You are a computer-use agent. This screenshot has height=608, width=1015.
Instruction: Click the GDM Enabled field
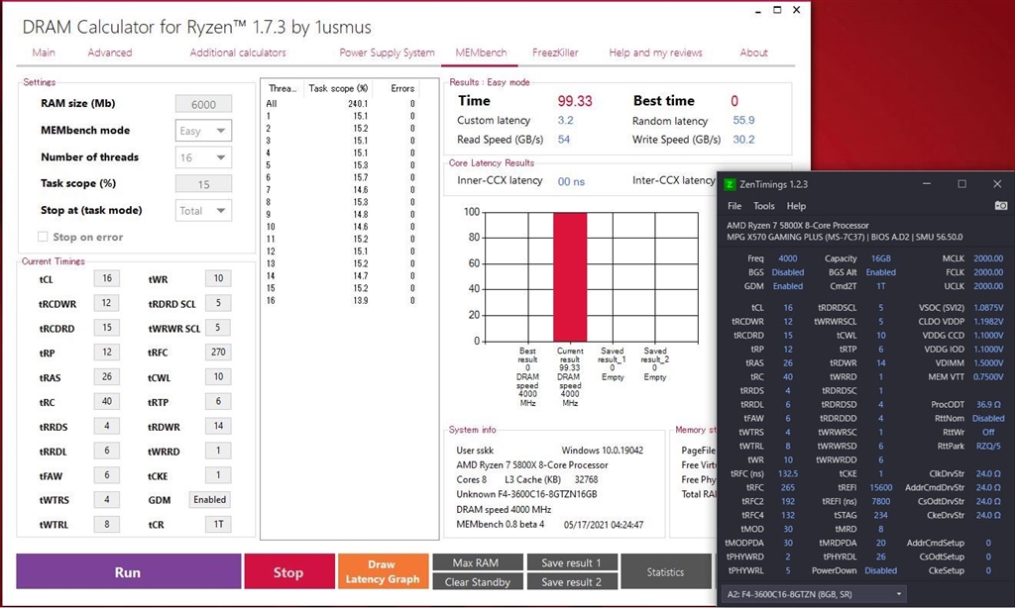[x=210, y=500]
